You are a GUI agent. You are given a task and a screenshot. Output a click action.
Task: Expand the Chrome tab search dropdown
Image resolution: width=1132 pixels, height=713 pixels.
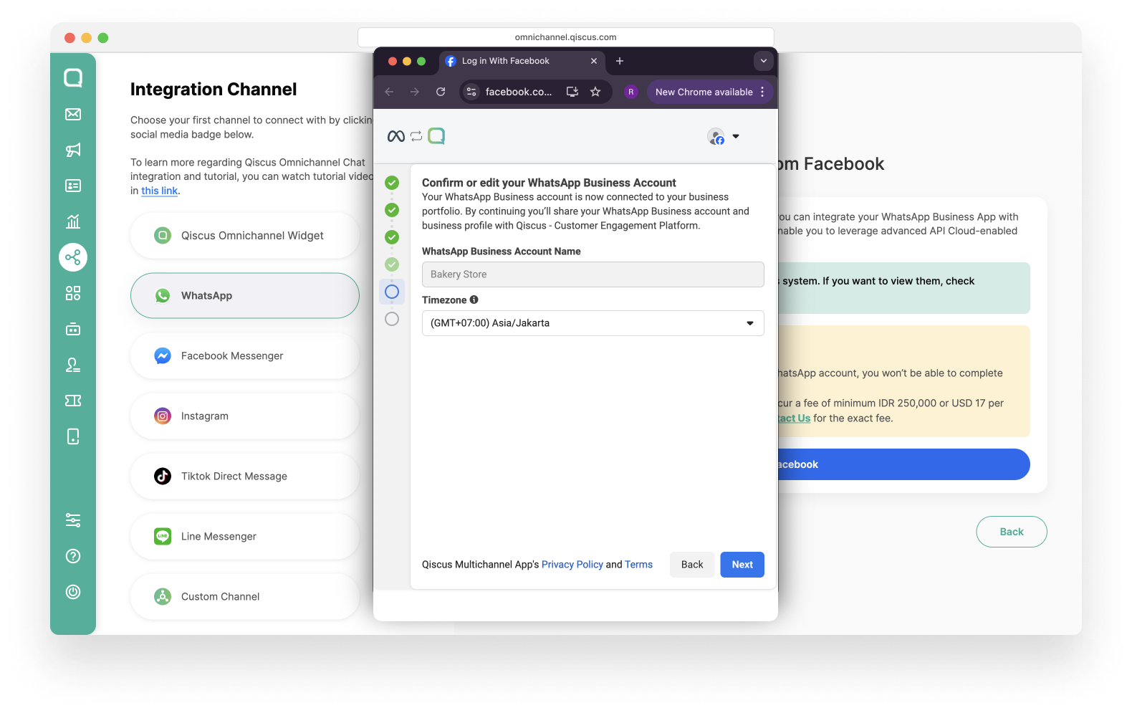click(764, 61)
